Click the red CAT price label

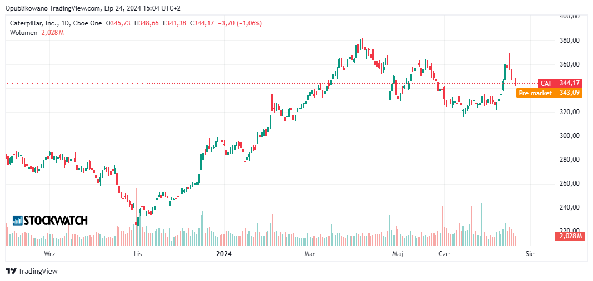[x=546, y=83]
